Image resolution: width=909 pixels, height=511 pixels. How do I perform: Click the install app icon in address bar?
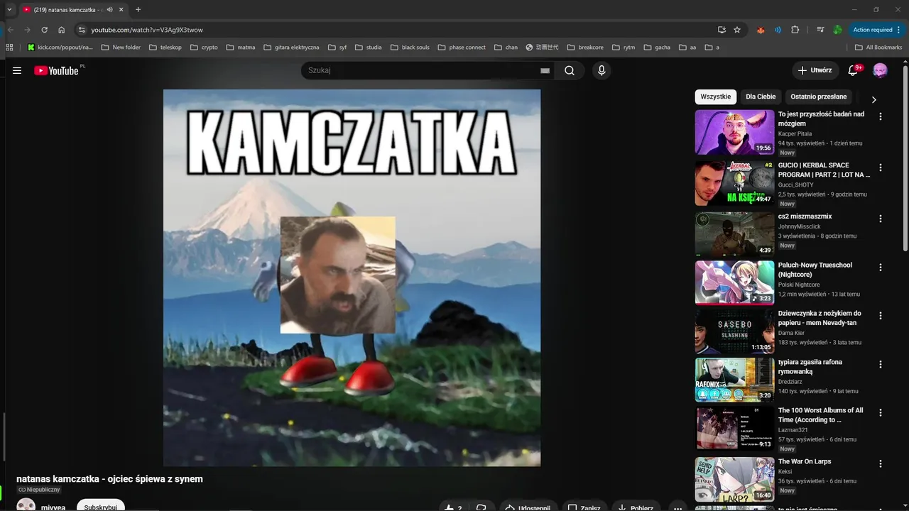coord(722,30)
